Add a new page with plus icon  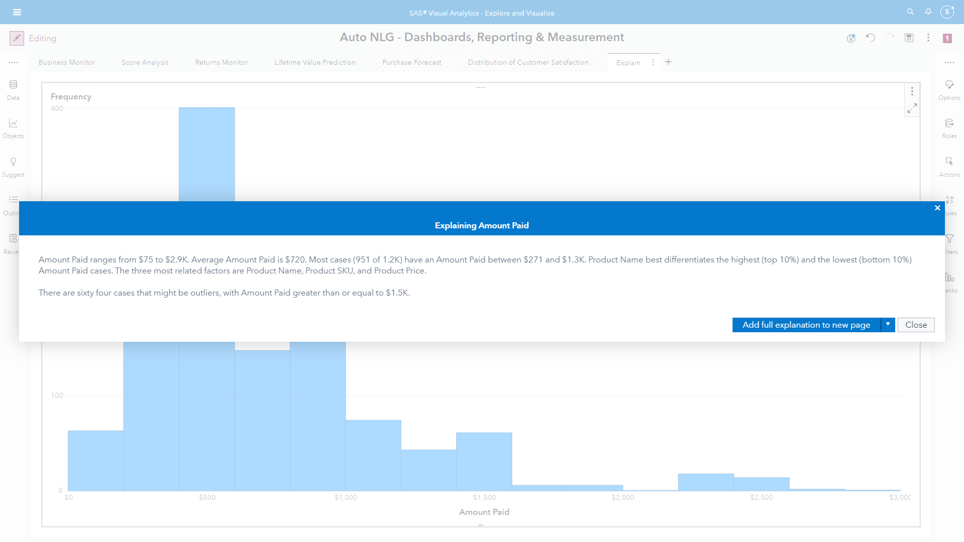tap(668, 62)
